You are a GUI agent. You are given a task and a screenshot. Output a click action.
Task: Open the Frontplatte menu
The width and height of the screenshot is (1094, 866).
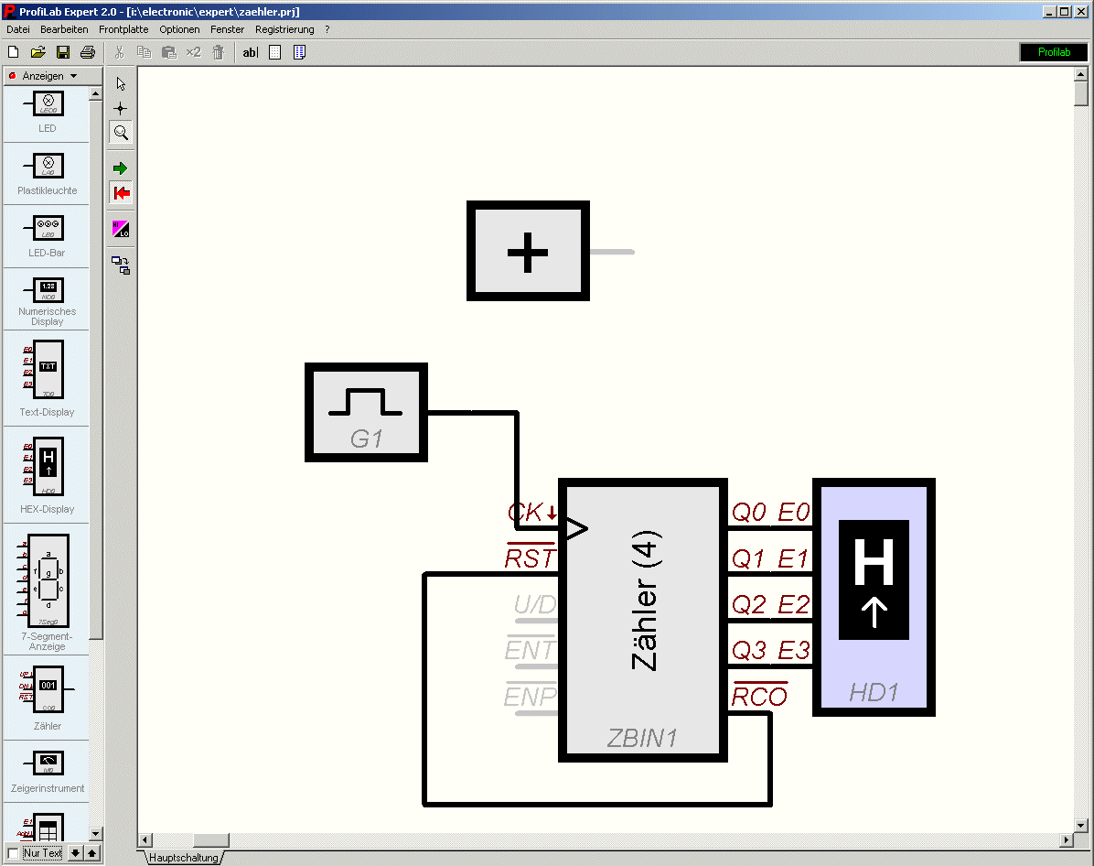[x=123, y=29]
